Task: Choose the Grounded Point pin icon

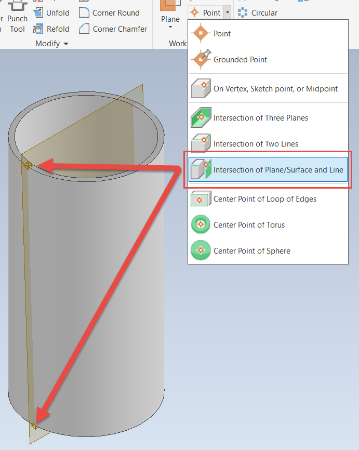Action: click(201, 59)
